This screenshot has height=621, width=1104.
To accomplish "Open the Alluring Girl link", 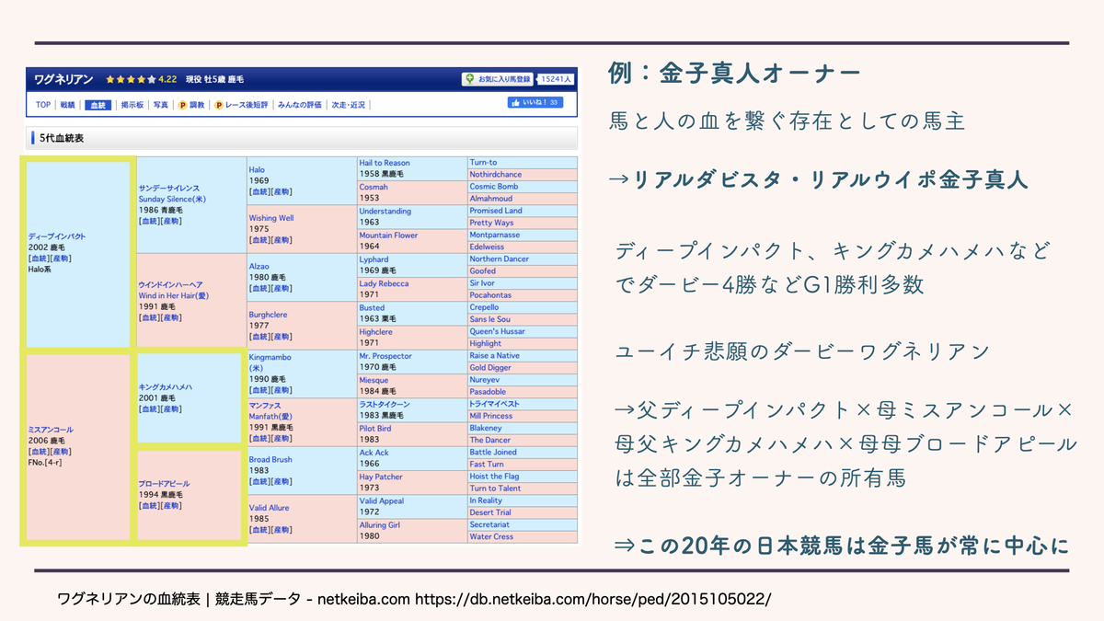I will (x=379, y=525).
